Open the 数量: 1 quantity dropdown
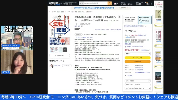Image resolution: width=178 pixels, height=100 pixels. (138, 54)
